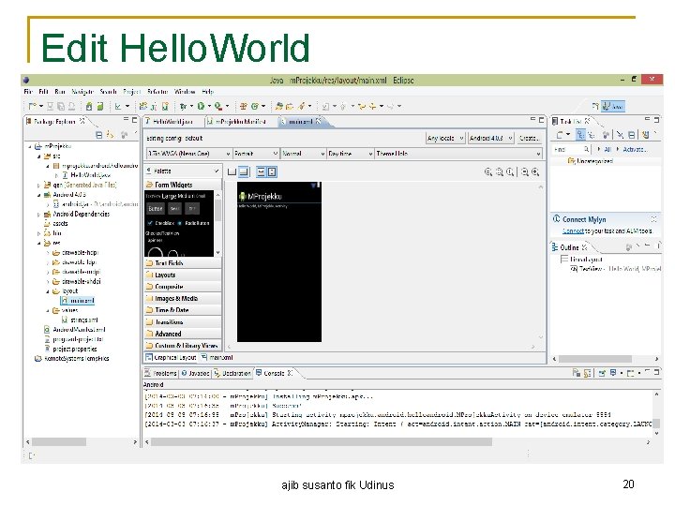Toggle the first outline view mode button in layout toolbar
Screen dimensions: 675x506
232,172
